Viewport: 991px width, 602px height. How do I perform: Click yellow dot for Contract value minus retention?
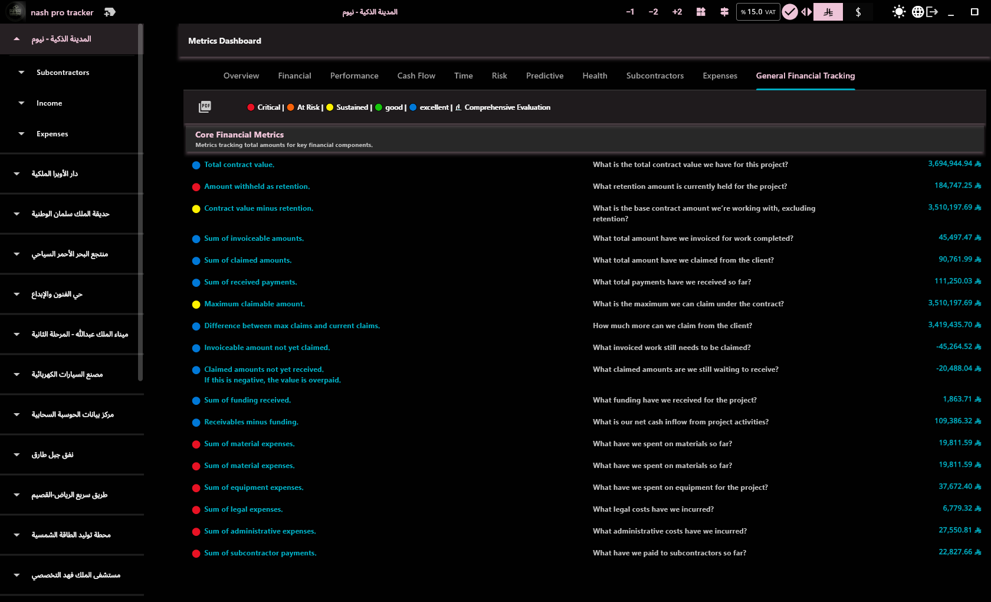(x=196, y=209)
